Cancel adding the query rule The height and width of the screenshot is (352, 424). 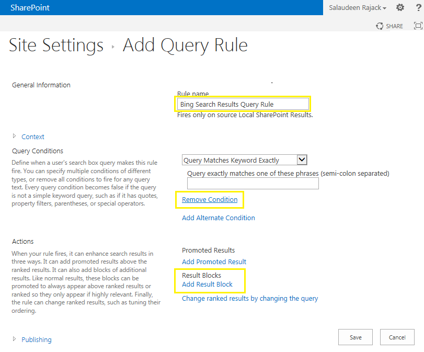coord(397,337)
